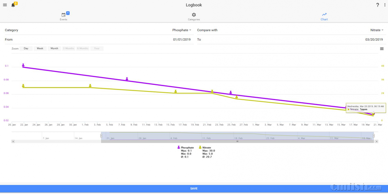Image resolution: width=388 pixels, height=194 pixels.
Task: Click the To date field 03/20/2019
Action: 374,39
